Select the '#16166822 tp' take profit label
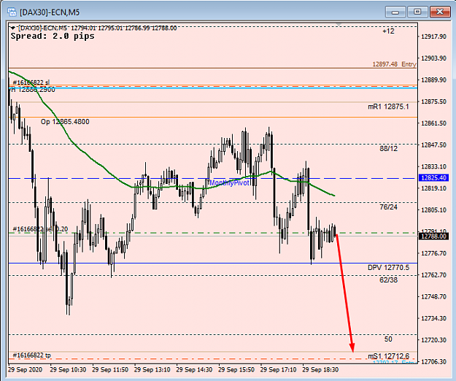 pyautogui.click(x=31, y=355)
